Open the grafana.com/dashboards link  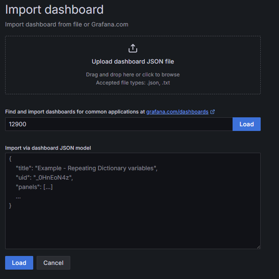click(x=177, y=112)
